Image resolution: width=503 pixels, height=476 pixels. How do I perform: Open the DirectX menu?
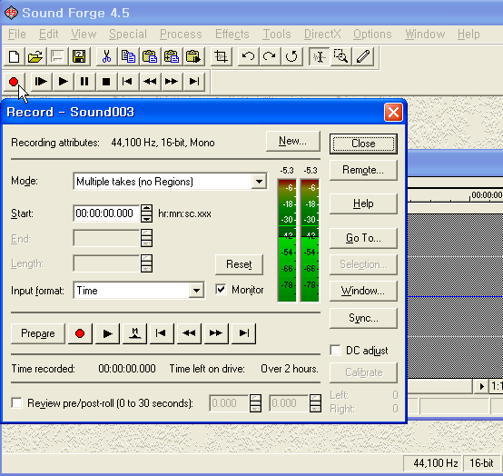pyautogui.click(x=322, y=34)
